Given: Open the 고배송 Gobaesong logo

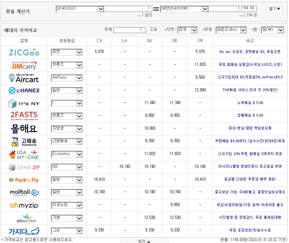Looking at the screenshot, I should pos(24,142).
